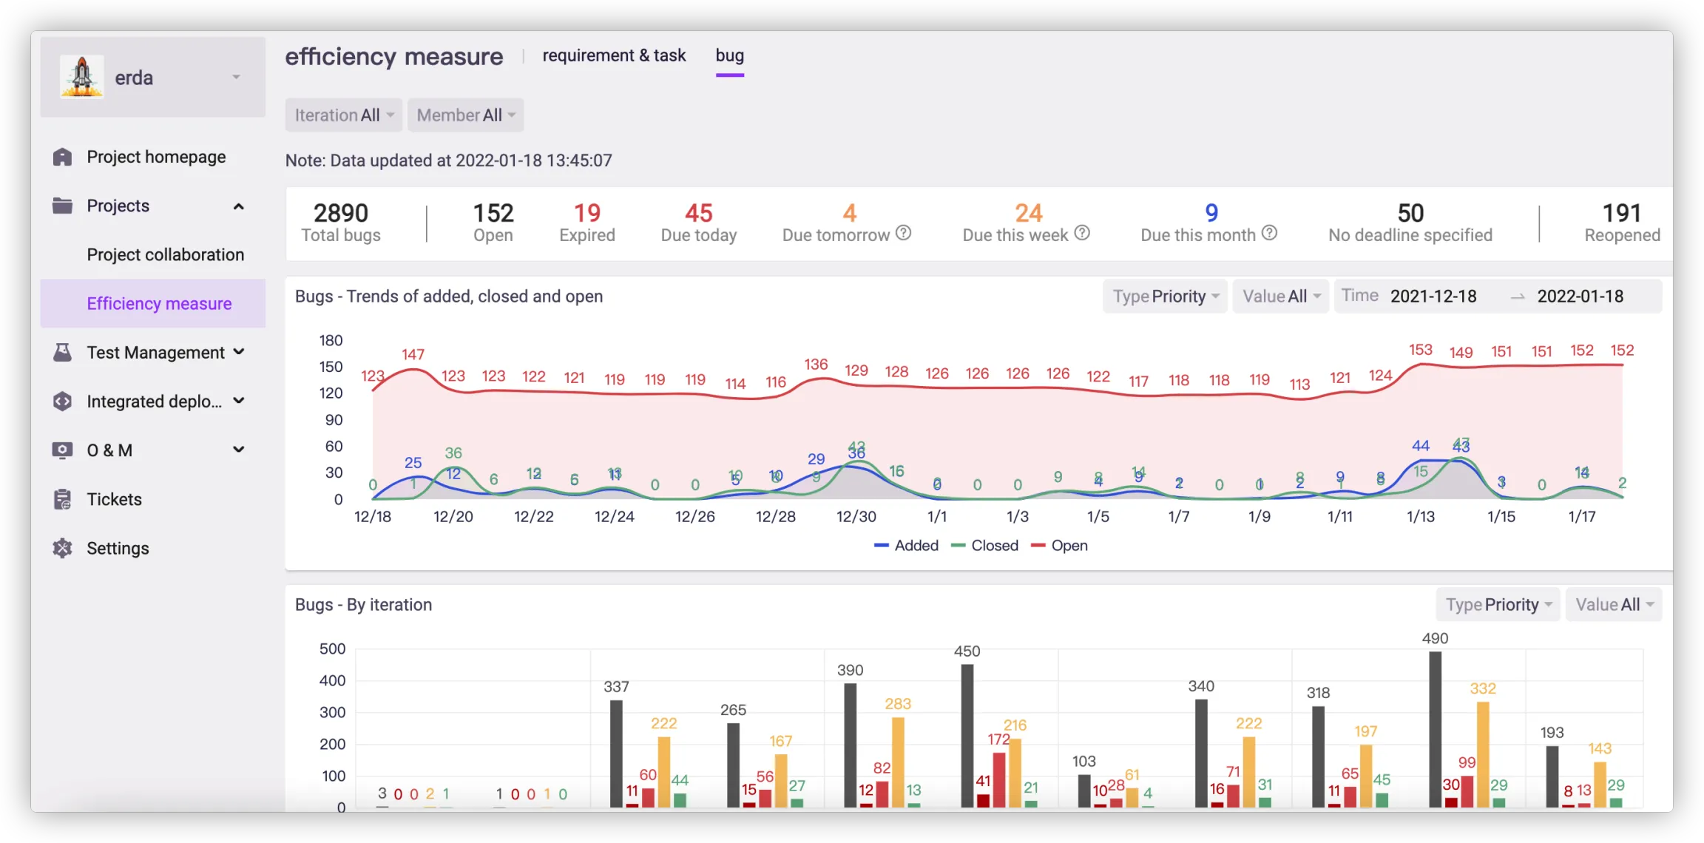Switch to the requirement & task tab
Screen dimensions: 1704x843
[x=614, y=55]
